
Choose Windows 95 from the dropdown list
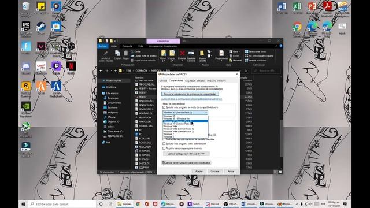(185, 116)
